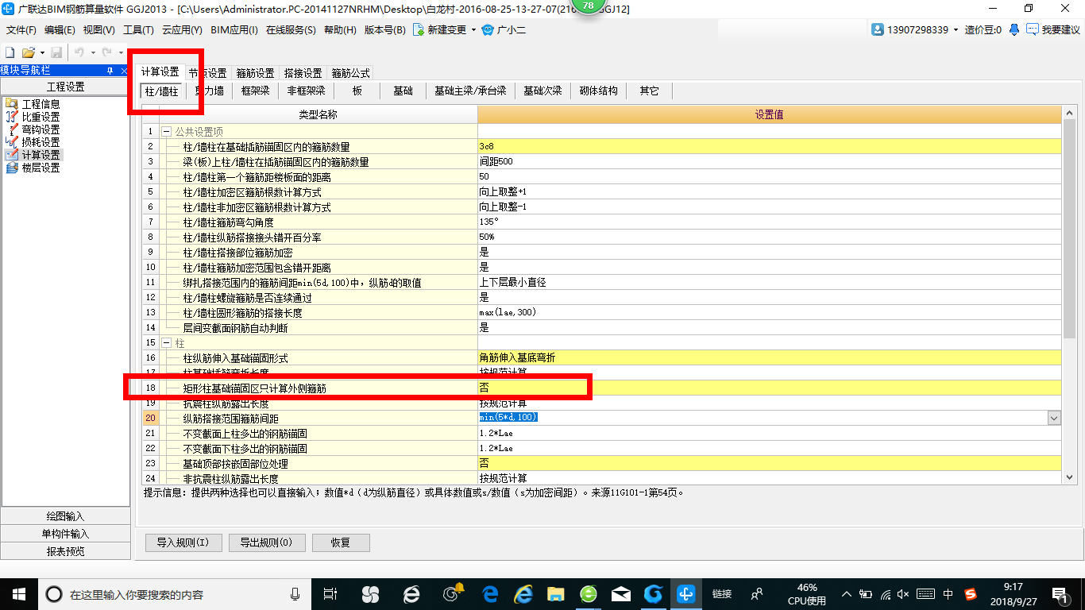Select 损耗设置 in the navigation tree
Screen dimensions: 1085x610
(x=41, y=142)
